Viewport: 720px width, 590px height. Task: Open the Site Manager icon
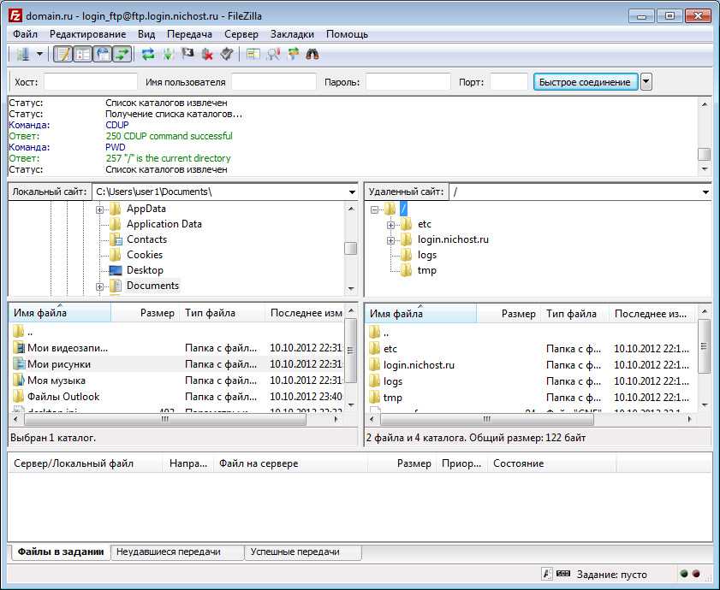[x=21, y=54]
